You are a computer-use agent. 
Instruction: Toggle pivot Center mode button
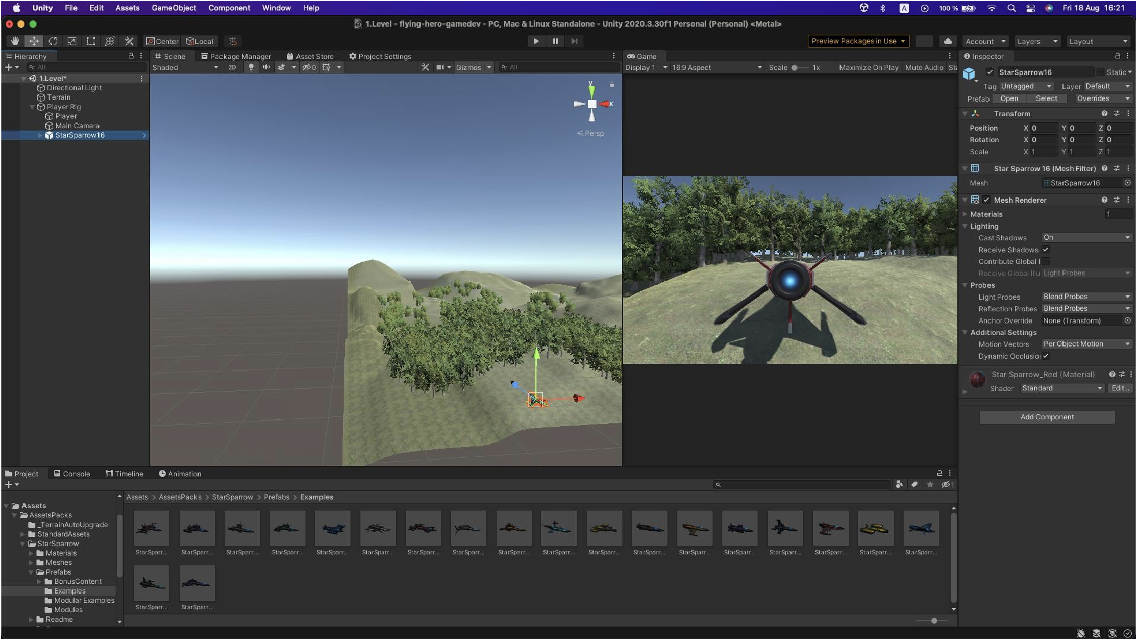[x=162, y=41]
